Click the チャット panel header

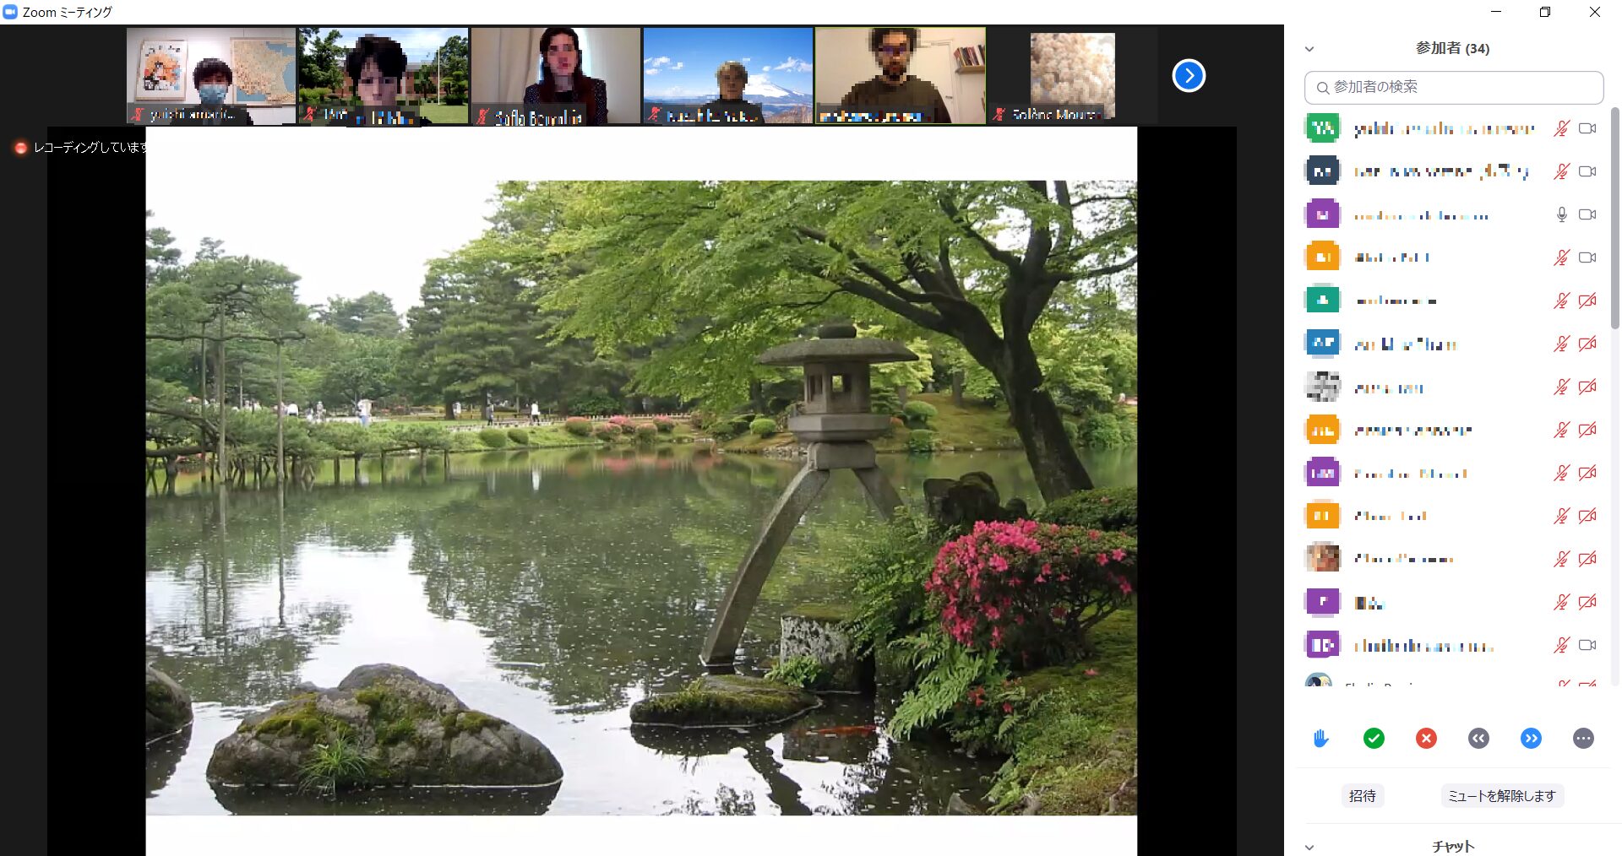click(1452, 846)
